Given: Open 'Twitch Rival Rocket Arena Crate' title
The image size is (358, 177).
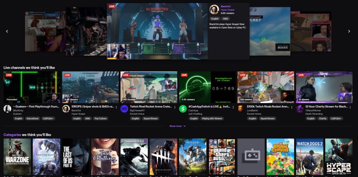Looking at the screenshot, I should (151, 106).
